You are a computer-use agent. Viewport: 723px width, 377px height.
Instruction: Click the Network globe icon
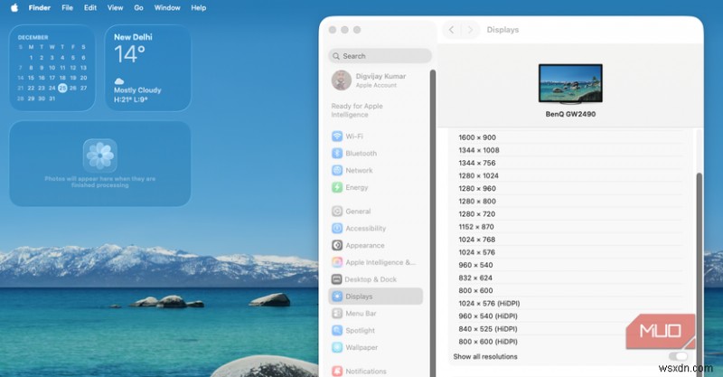[x=337, y=170]
